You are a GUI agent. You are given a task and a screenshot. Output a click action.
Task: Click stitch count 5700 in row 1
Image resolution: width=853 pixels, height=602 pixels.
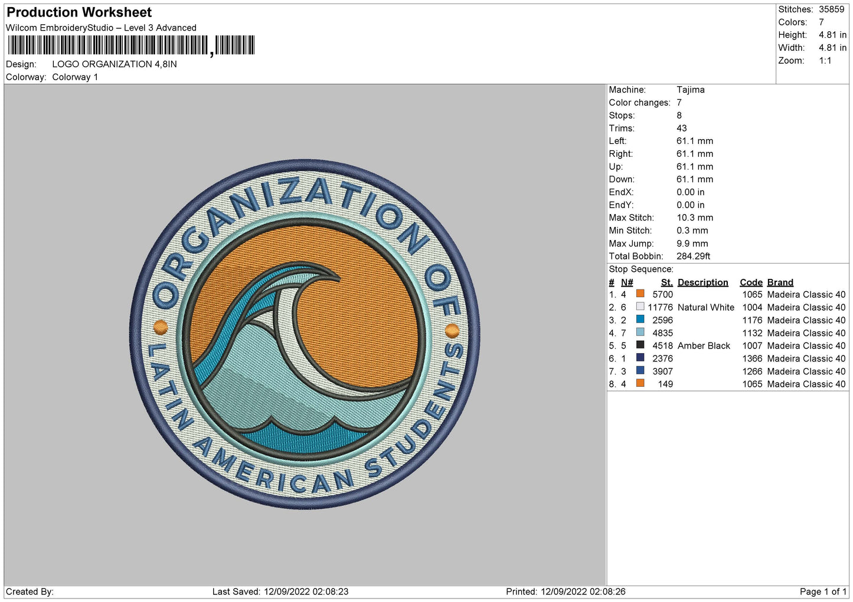point(663,294)
